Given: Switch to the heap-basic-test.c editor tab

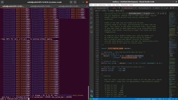Looking at the screenshot, I should click(102, 8).
